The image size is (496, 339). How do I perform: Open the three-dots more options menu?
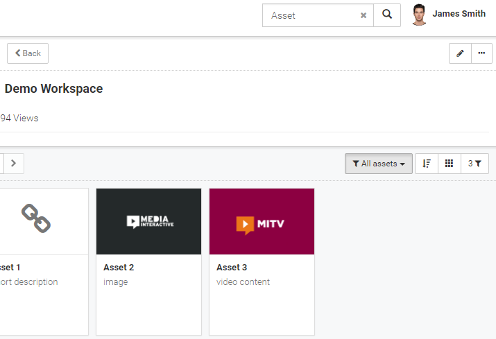pyautogui.click(x=481, y=53)
